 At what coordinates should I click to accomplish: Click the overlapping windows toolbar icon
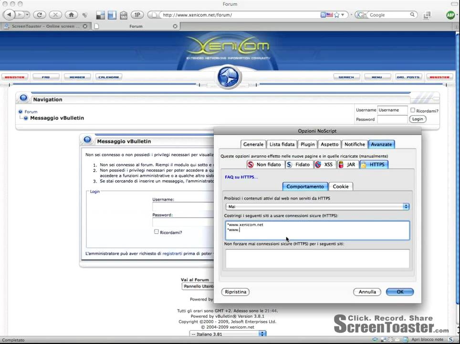point(427,15)
